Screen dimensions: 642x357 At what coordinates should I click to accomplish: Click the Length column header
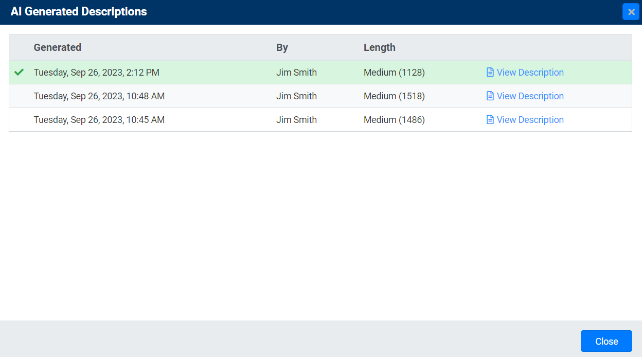pyautogui.click(x=379, y=47)
